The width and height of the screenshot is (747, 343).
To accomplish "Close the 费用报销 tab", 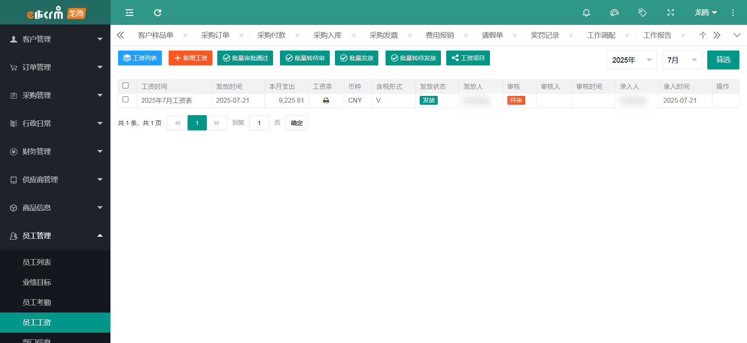I will point(465,35).
